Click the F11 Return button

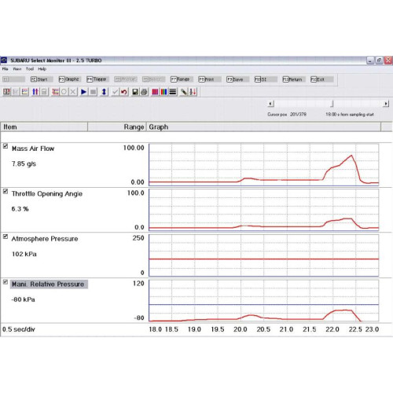[294, 79]
